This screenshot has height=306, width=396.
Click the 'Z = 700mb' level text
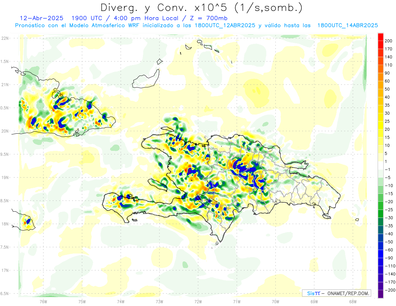click(209, 18)
